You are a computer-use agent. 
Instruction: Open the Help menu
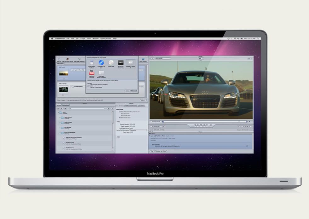tap(115, 39)
